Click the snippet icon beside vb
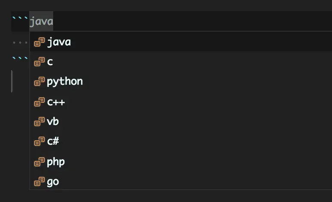332x202 pixels. [x=39, y=122]
